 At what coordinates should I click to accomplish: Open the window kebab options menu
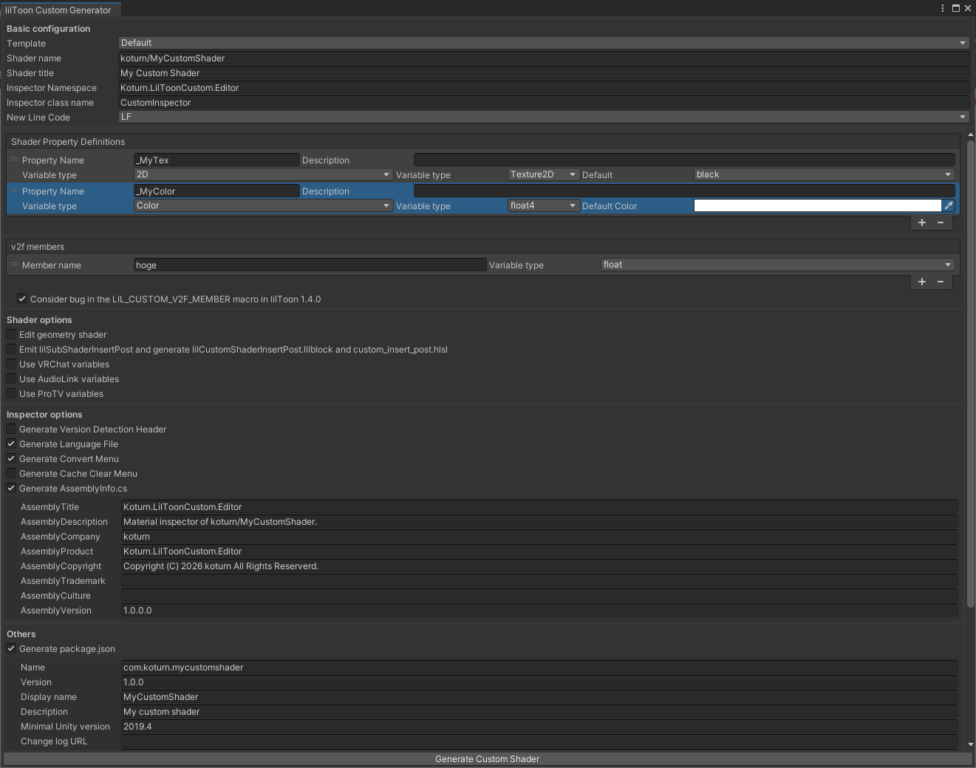pos(943,8)
